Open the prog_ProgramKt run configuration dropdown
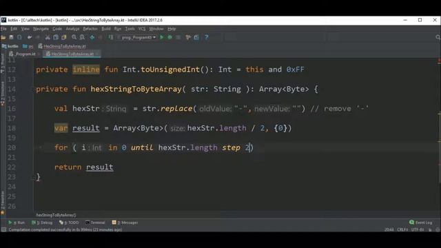The height and width of the screenshot is (248, 441). [x=136, y=37]
